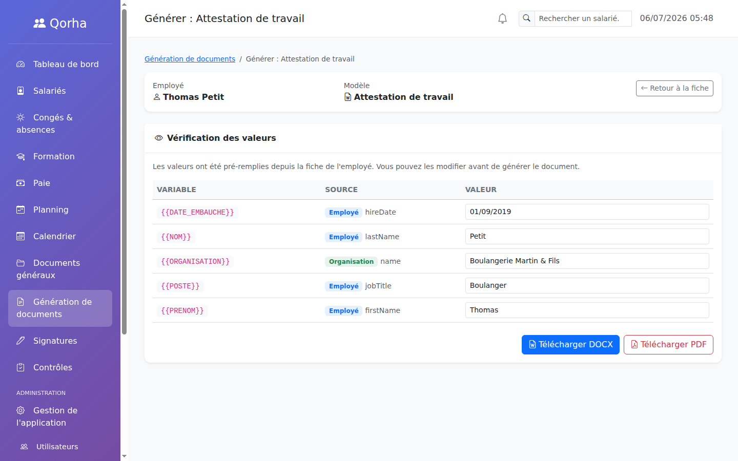The image size is (738, 461).
Task: Click the Employé badge next to hireDate
Action: pyautogui.click(x=343, y=212)
